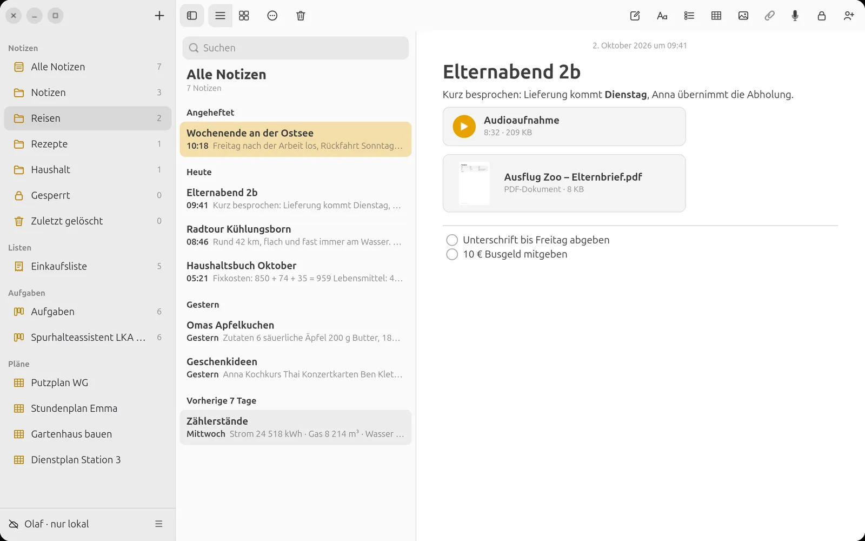Check 'Unterschrift bis Freitag abgeben' item
The image size is (865, 541).
point(452,240)
